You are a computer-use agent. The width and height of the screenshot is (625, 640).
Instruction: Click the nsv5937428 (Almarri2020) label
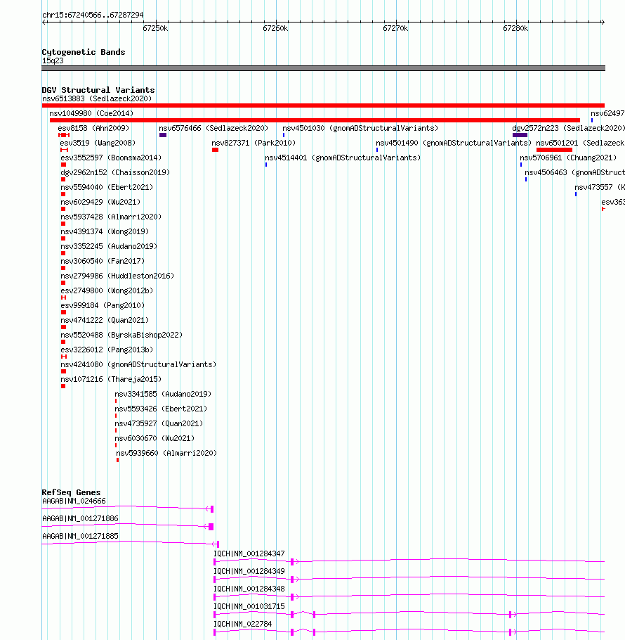coord(111,217)
